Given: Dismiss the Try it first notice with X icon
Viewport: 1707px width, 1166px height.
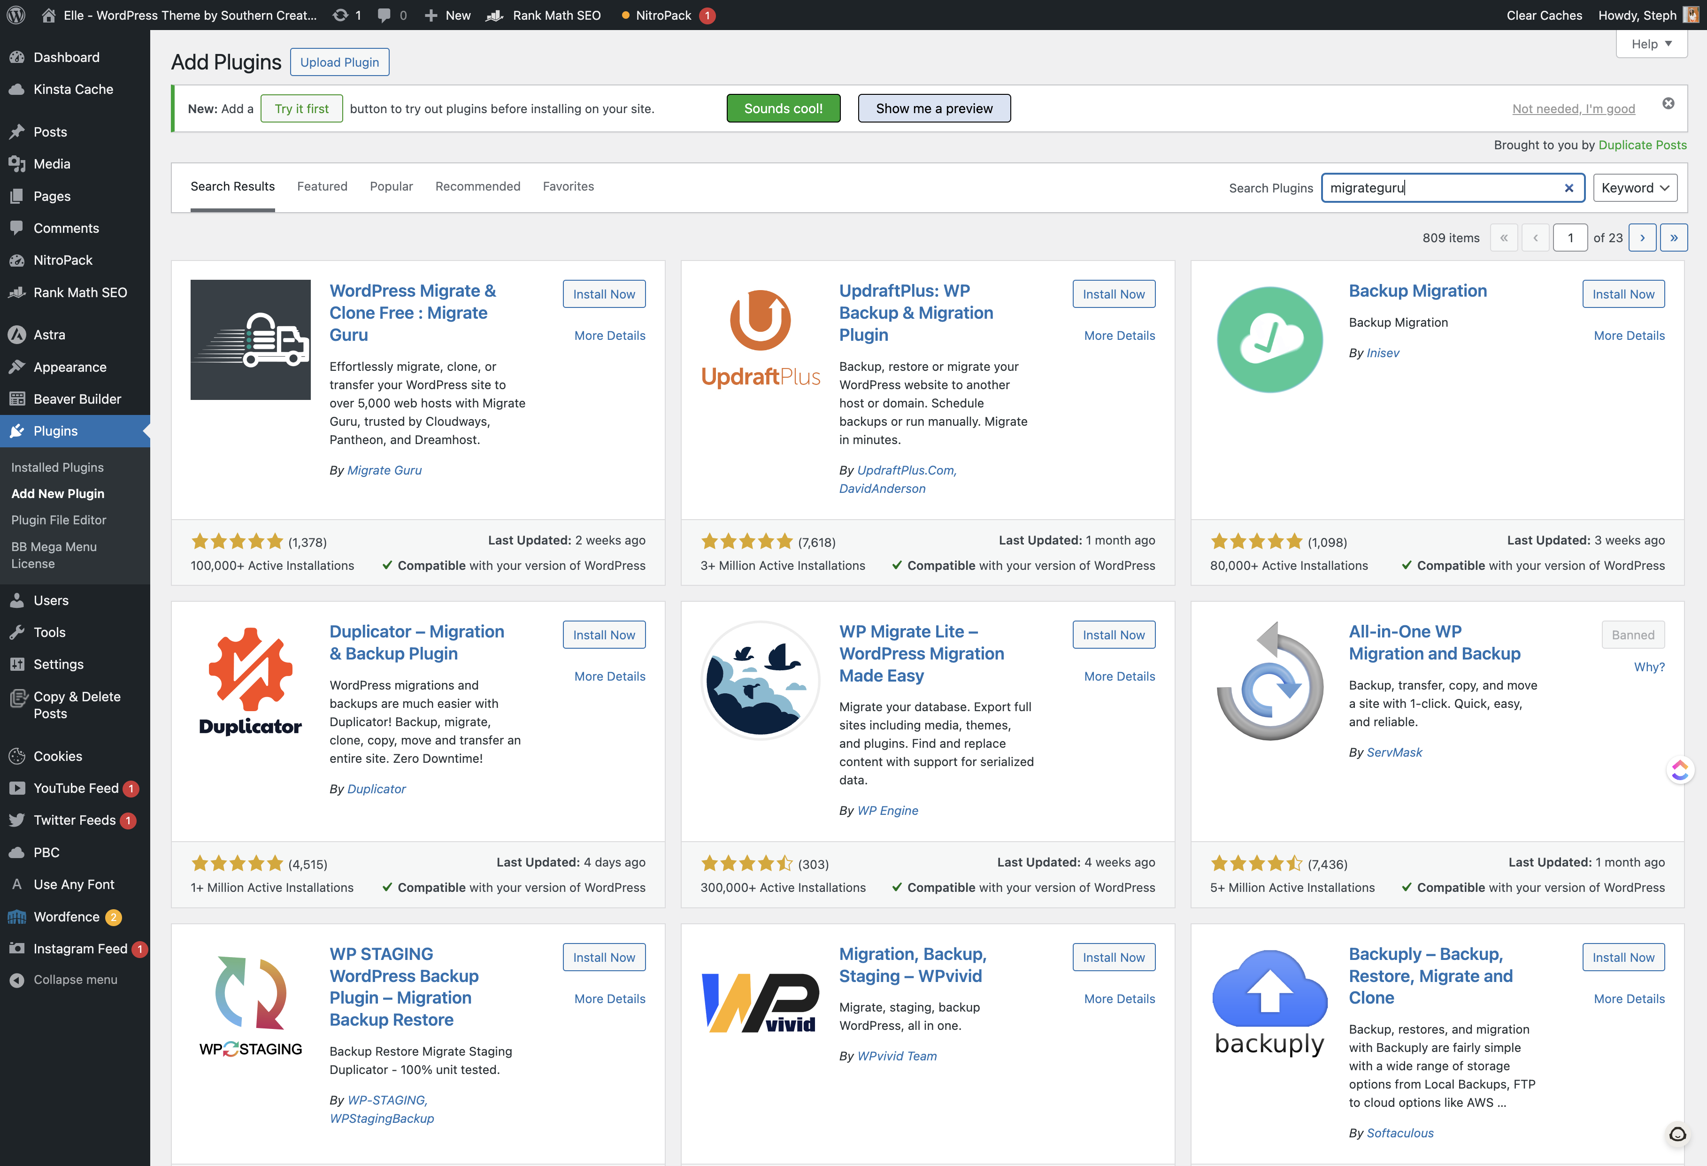Looking at the screenshot, I should click(1668, 104).
